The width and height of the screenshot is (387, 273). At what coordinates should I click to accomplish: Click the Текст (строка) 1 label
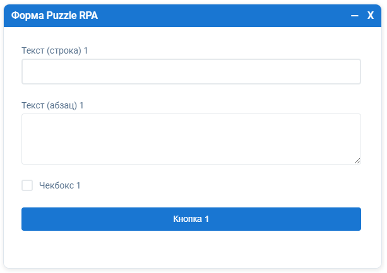pos(54,50)
